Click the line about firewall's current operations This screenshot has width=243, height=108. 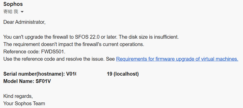[x=74, y=44]
